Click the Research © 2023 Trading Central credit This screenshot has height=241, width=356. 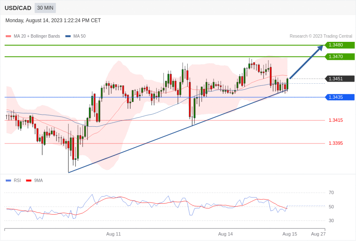(321, 36)
